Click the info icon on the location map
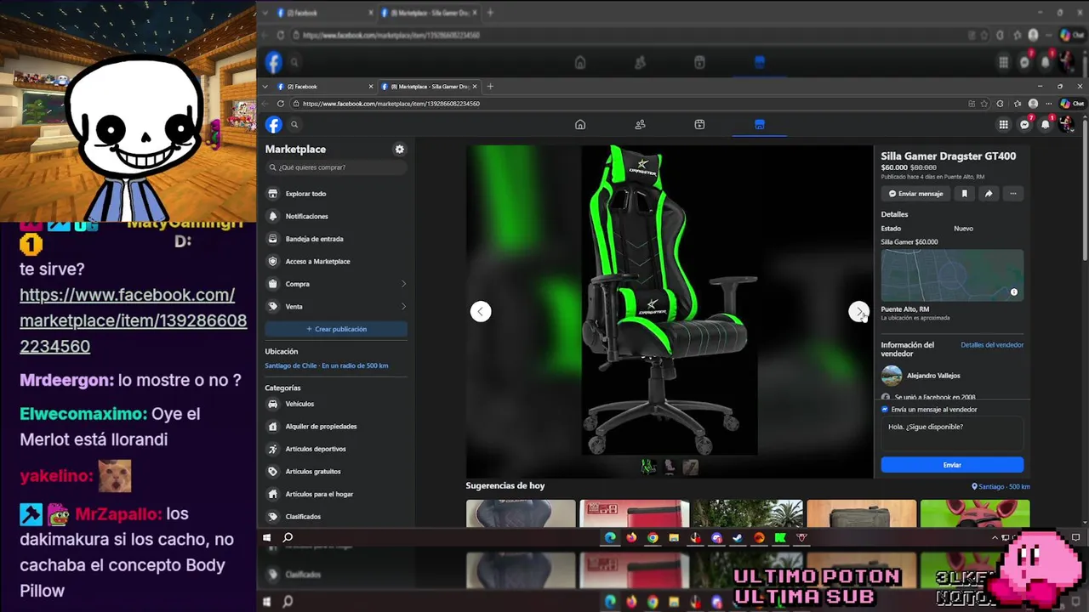1089x612 pixels. pyautogui.click(x=1014, y=292)
